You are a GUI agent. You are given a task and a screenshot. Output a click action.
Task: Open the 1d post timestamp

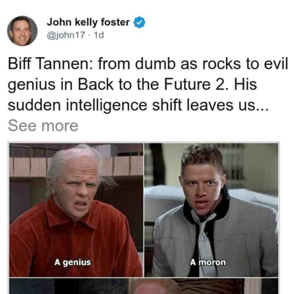coord(99,35)
